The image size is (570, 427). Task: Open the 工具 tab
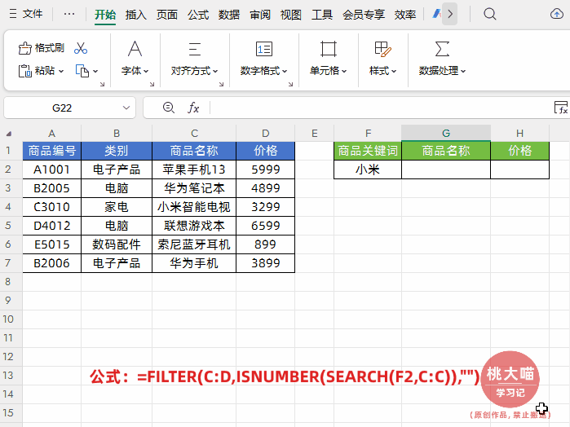(x=322, y=15)
